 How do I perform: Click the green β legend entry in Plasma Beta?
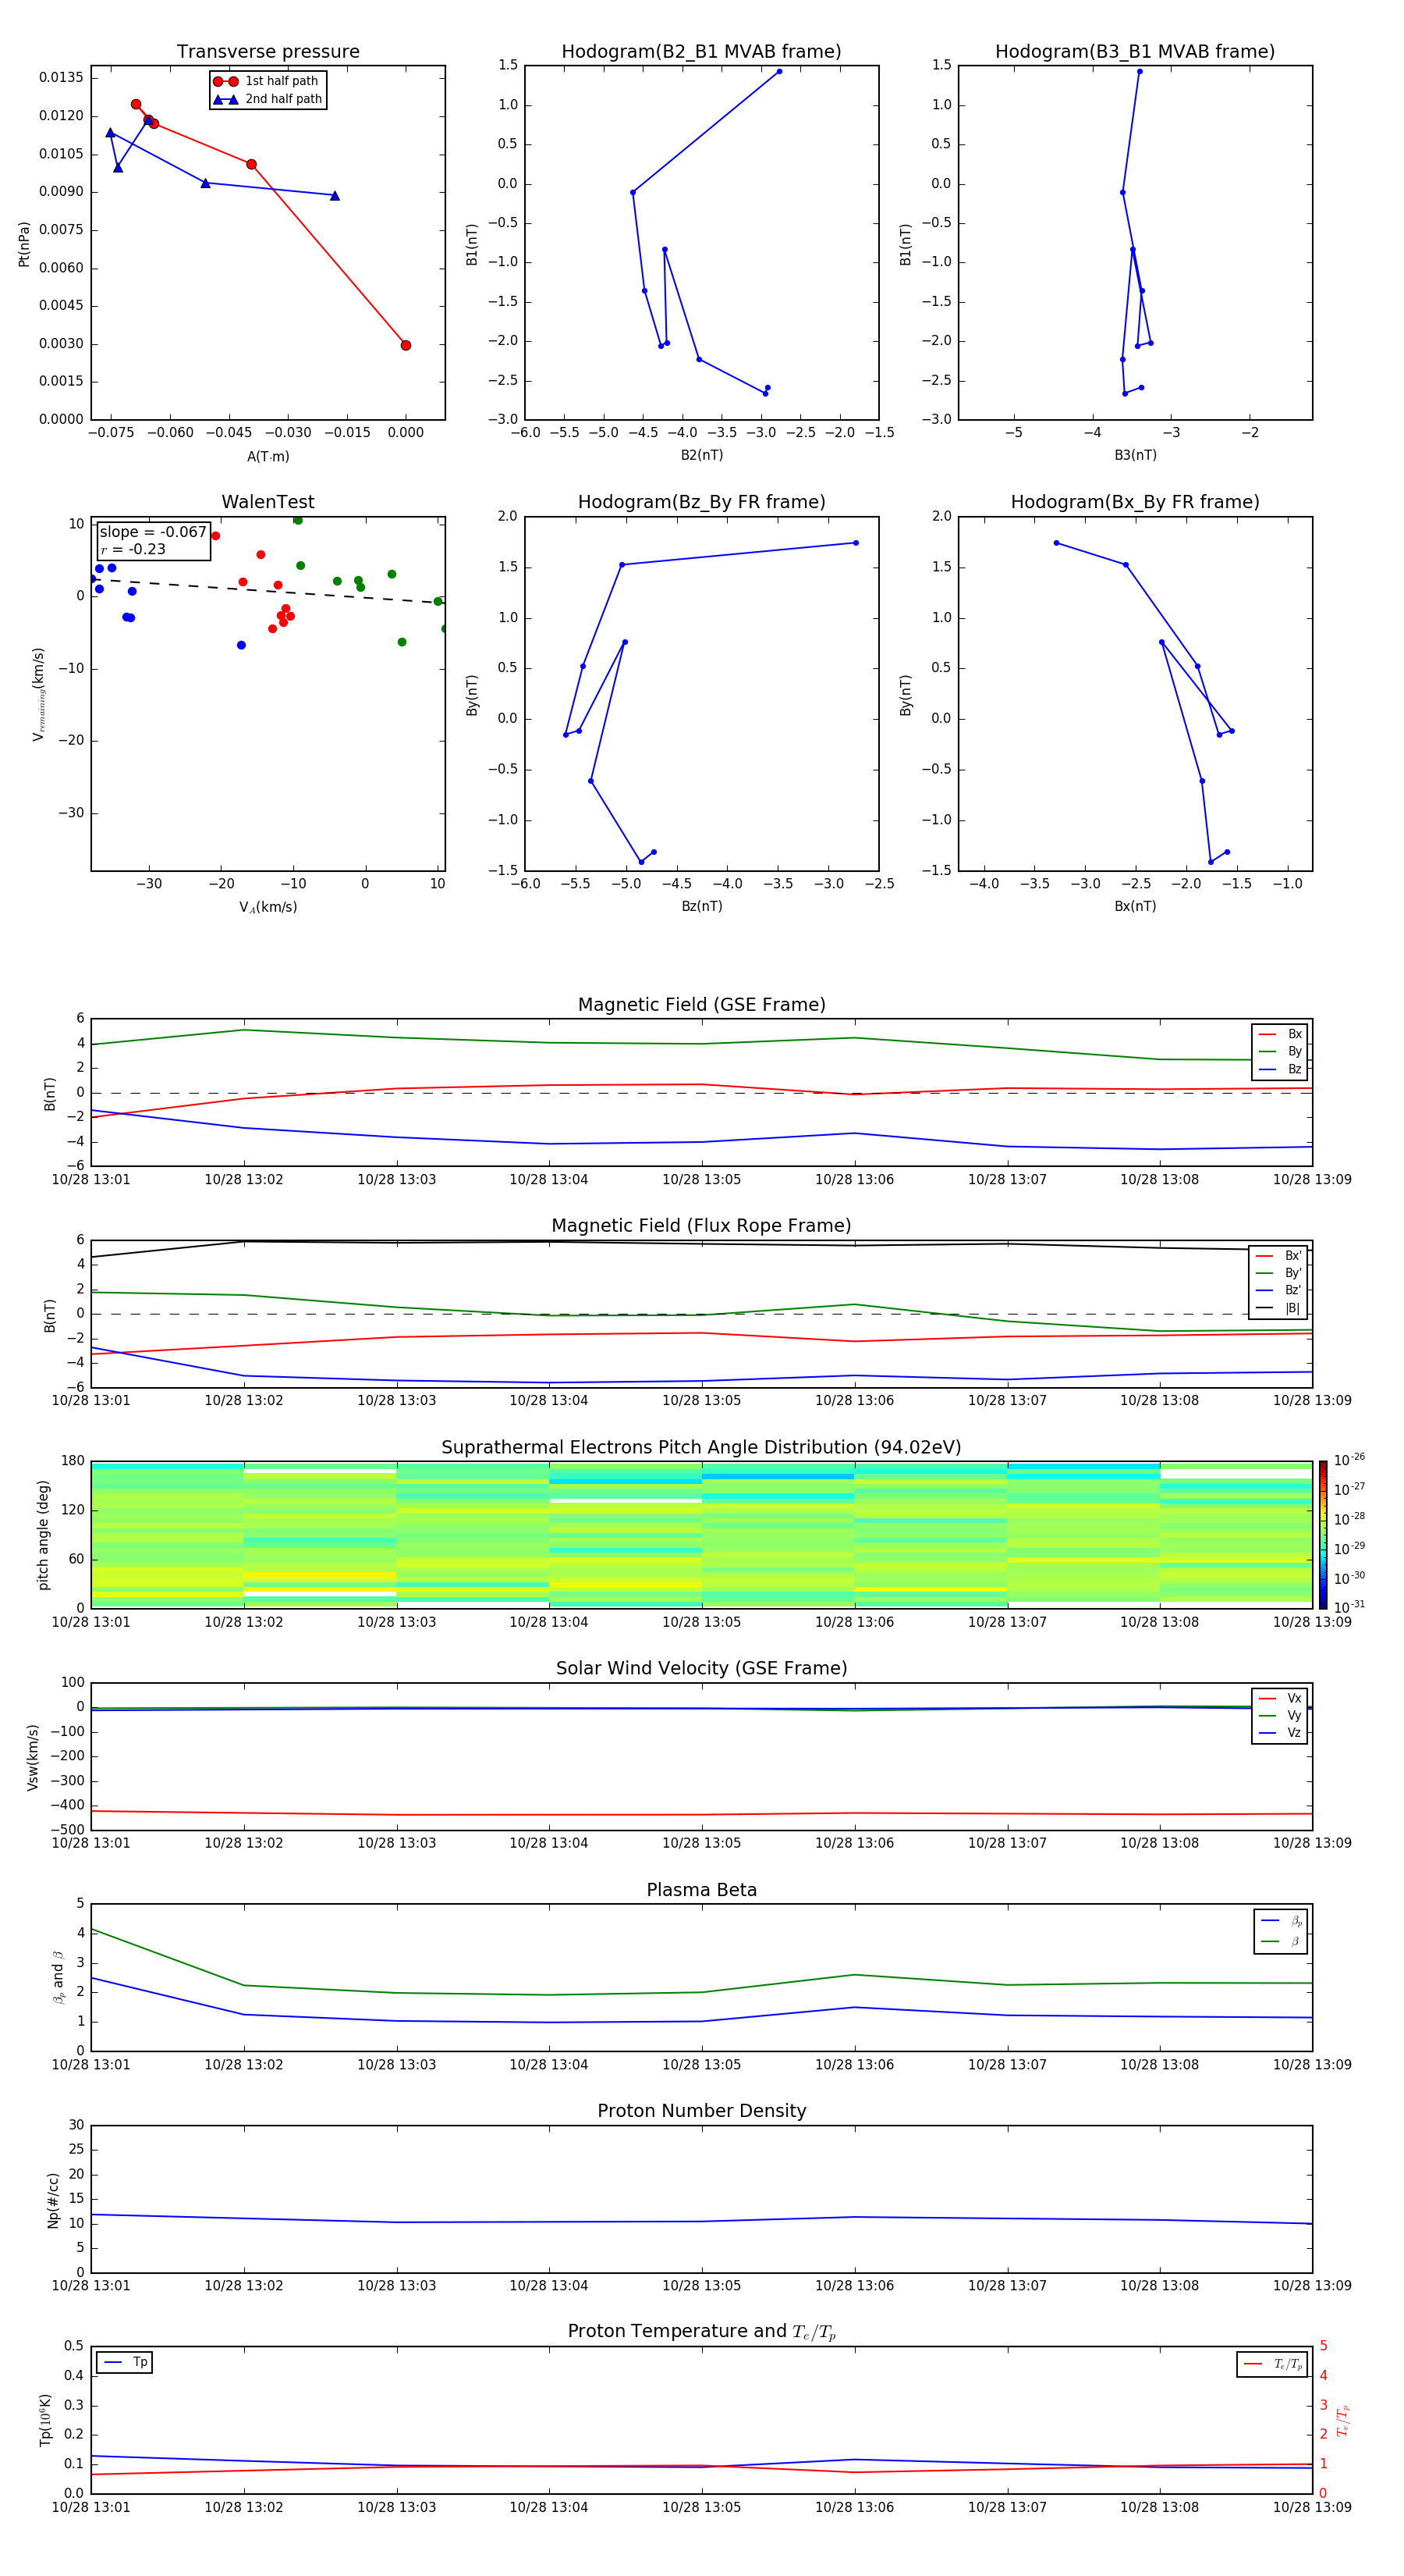[x=1281, y=1941]
